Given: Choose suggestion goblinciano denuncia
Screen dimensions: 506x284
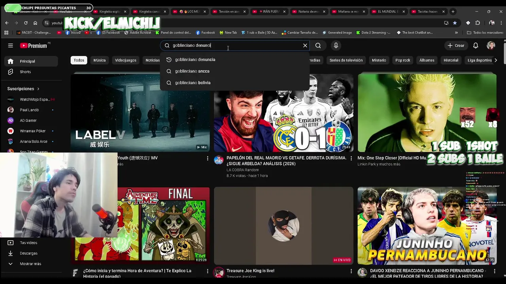Looking at the screenshot, I should 235,60.
